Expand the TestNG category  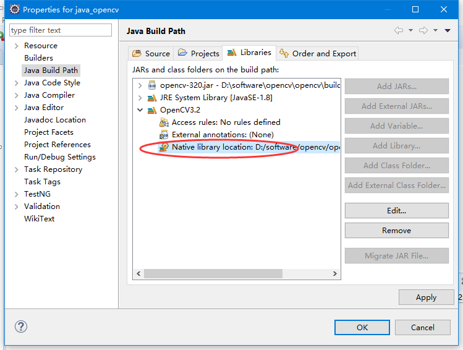pos(17,194)
